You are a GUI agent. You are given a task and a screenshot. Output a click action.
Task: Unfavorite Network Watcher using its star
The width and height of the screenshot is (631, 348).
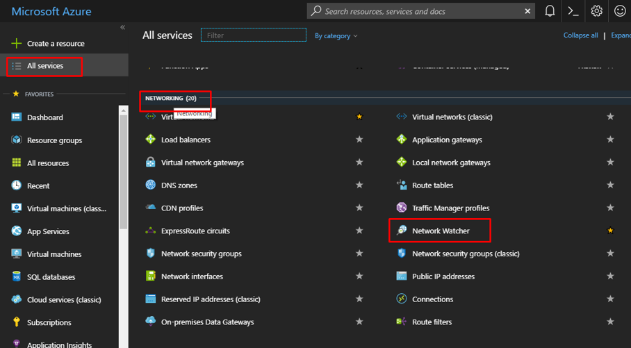click(x=610, y=231)
